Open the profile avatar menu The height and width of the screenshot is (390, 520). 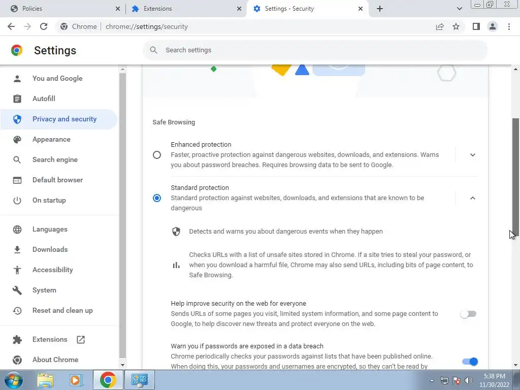493,26
